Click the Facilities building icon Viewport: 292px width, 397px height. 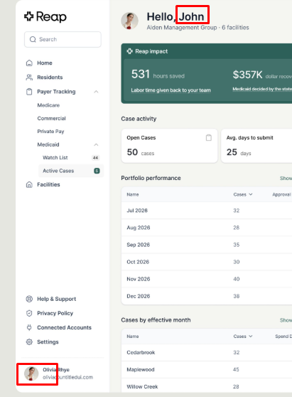(29, 184)
